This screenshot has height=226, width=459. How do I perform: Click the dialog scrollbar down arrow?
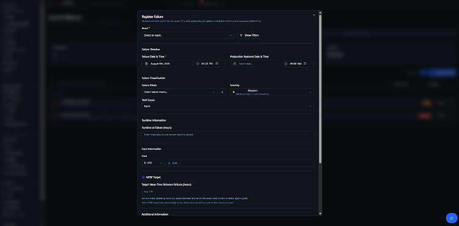(320, 214)
